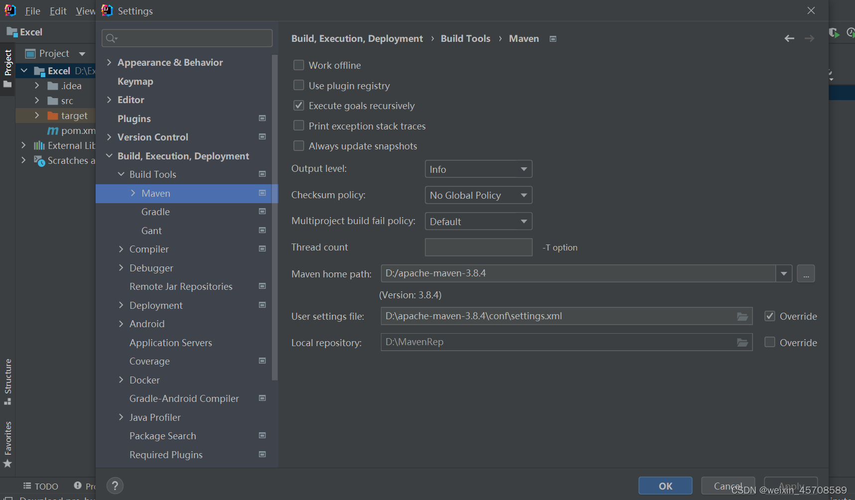Click folder icon beside Local repository field
Screen dimensions: 855x500
tap(742, 342)
